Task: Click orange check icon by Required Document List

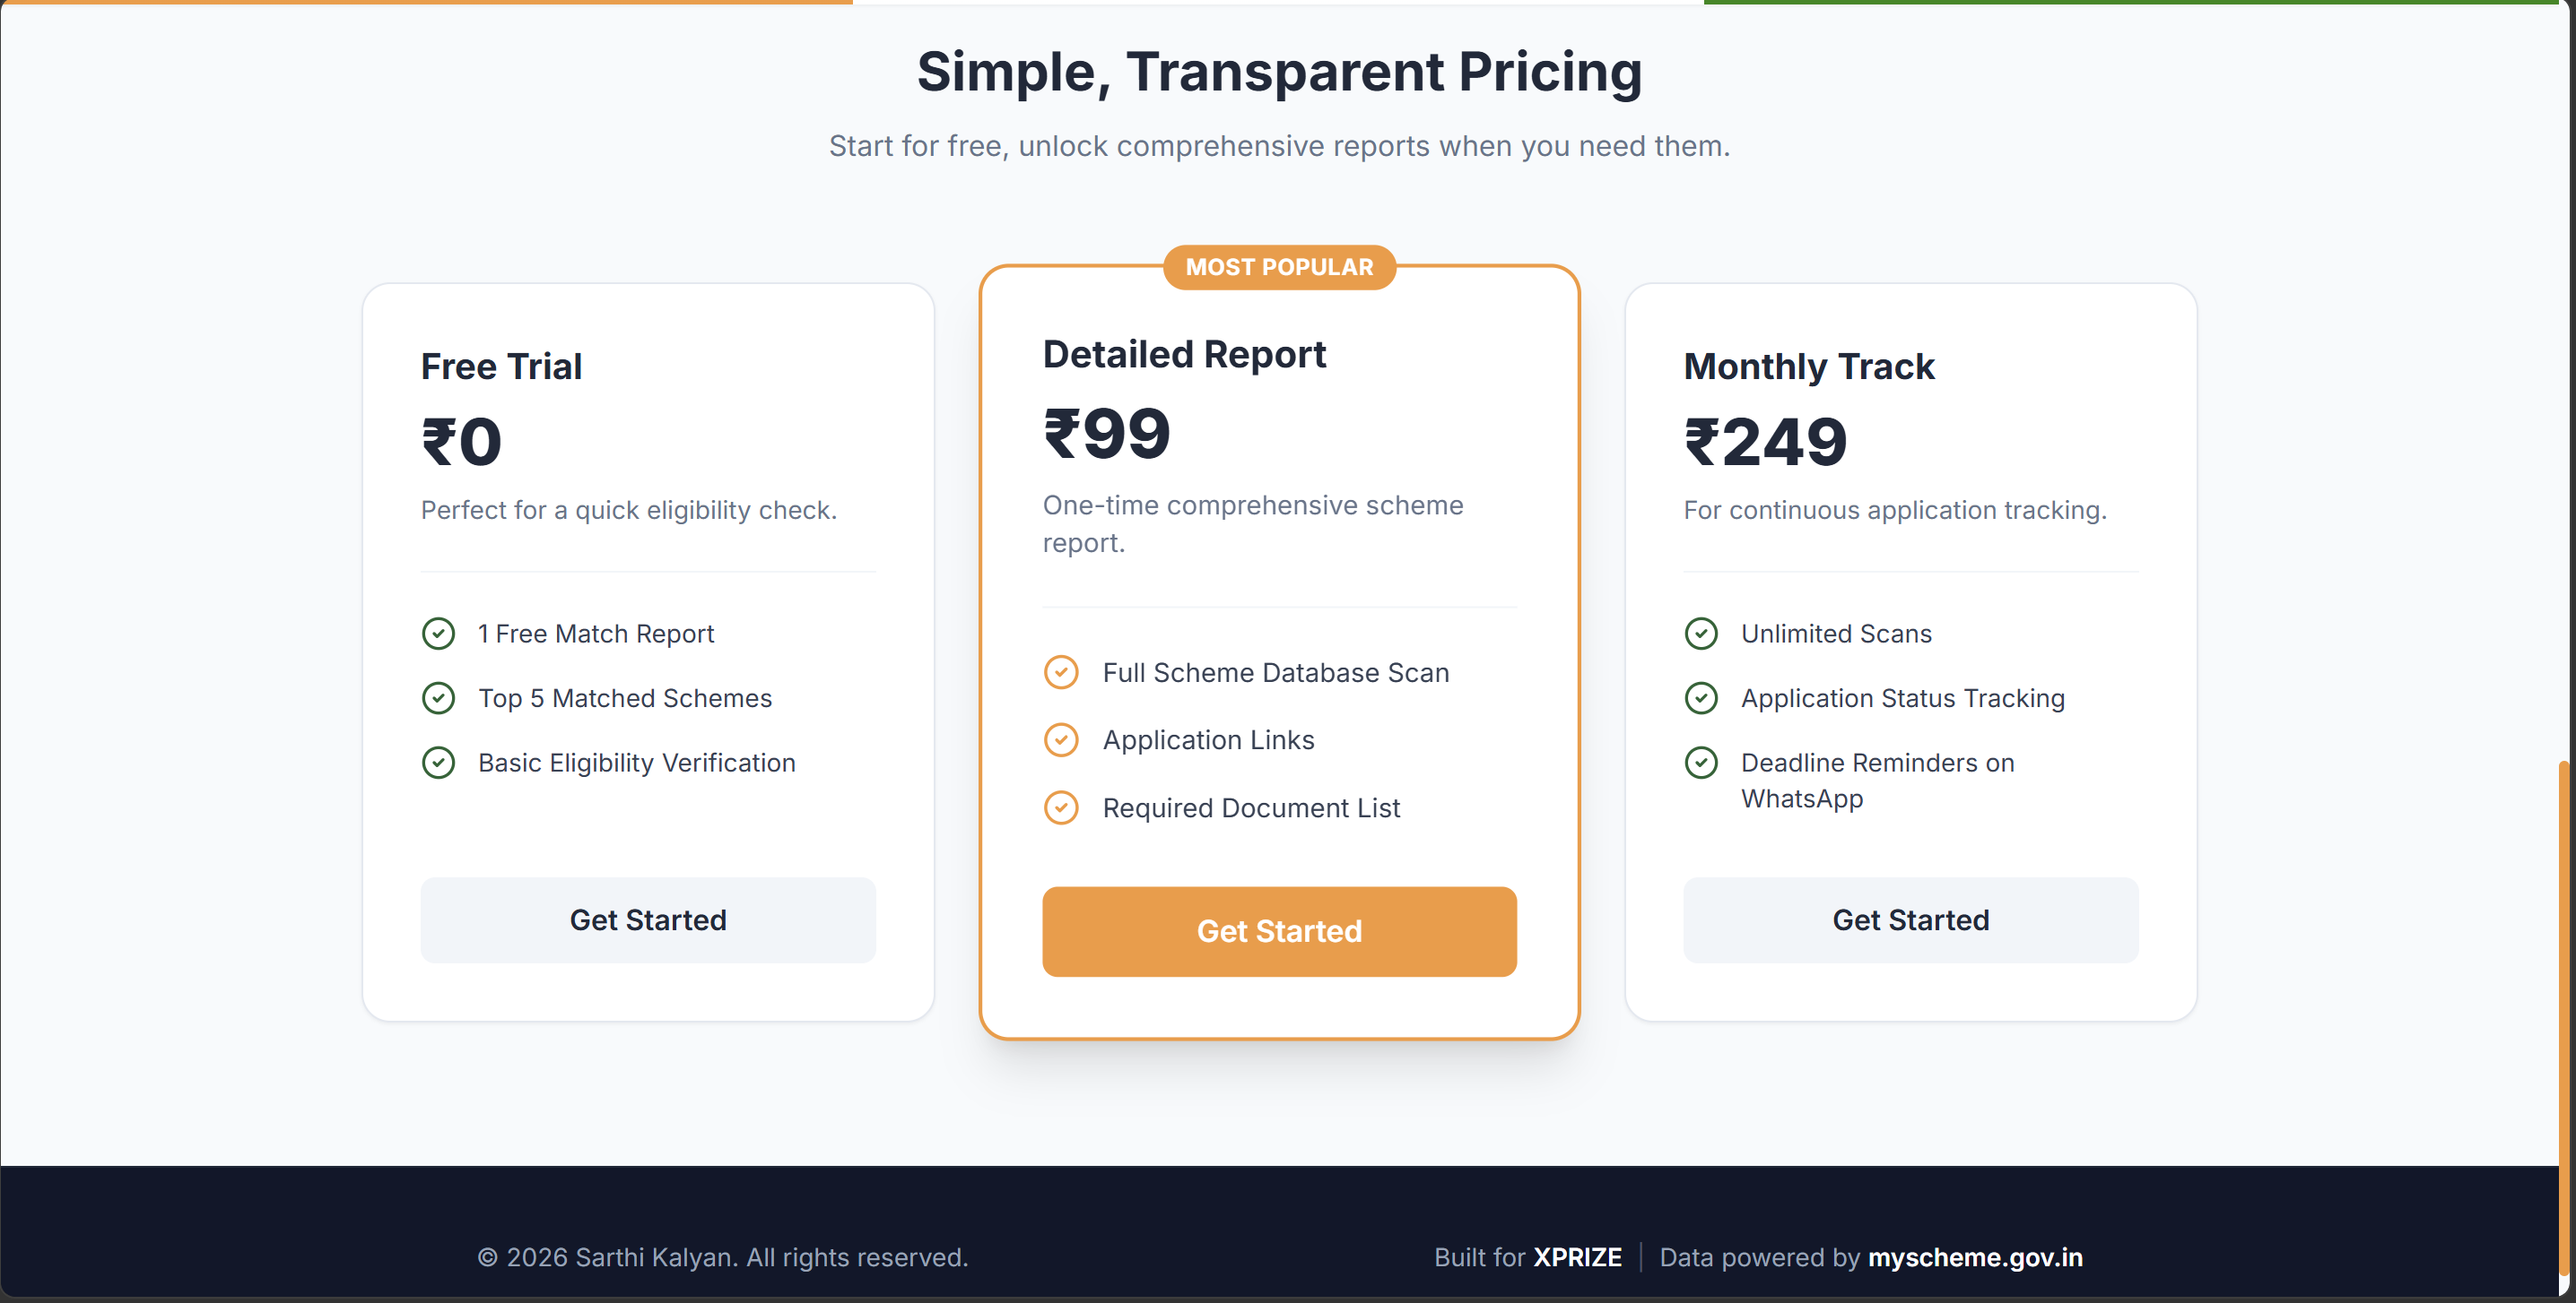Action: pyautogui.click(x=1061, y=807)
